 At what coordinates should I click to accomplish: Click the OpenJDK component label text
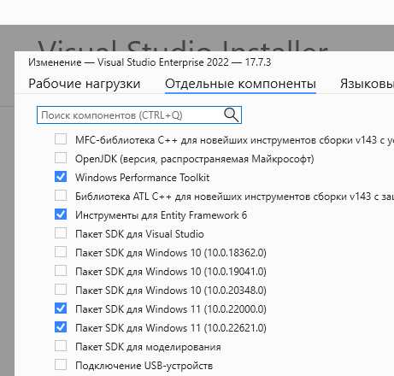tap(195, 159)
